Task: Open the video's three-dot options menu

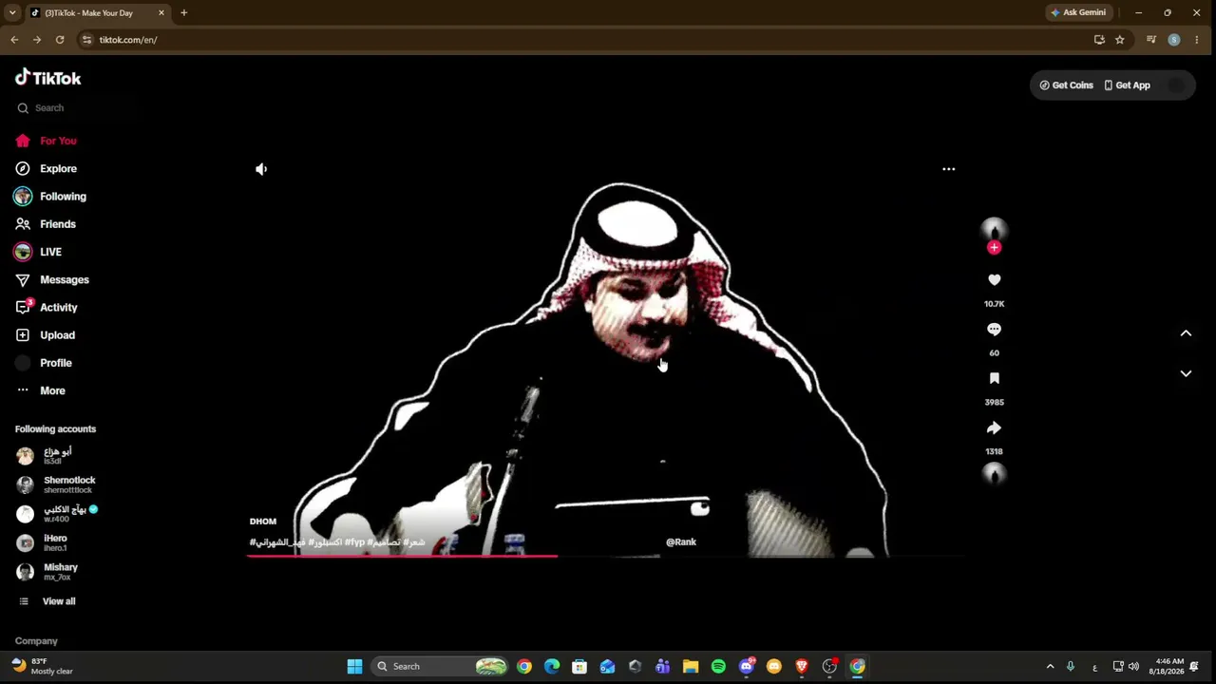Action: tap(948, 169)
